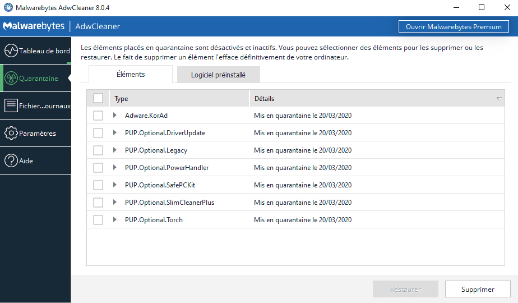The width and height of the screenshot is (518, 303).
Task: Select the PUP.Optional.PowerHandler type text
Action: pos(167,168)
